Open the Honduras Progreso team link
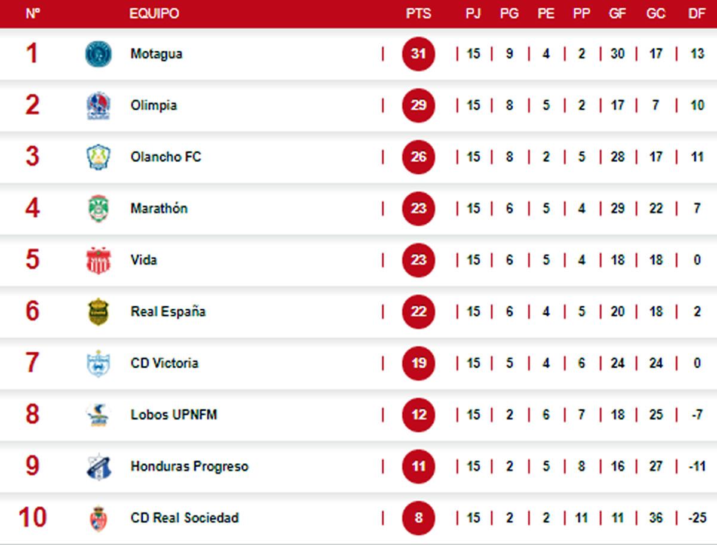Viewport: 717px width, 545px height. [189, 466]
